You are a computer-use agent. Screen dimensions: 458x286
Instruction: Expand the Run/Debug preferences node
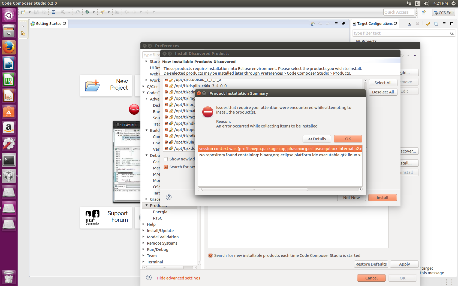tap(143, 249)
